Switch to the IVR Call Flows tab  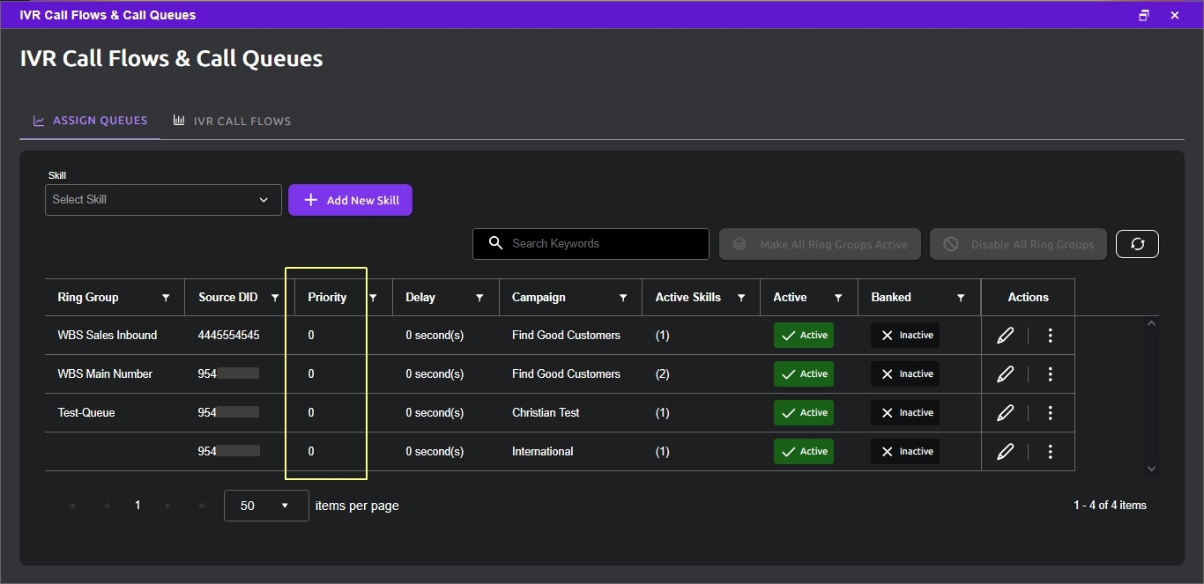(232, 121)
